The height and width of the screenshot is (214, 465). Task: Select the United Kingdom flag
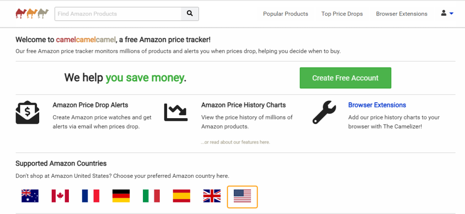(x=212, y=196)
